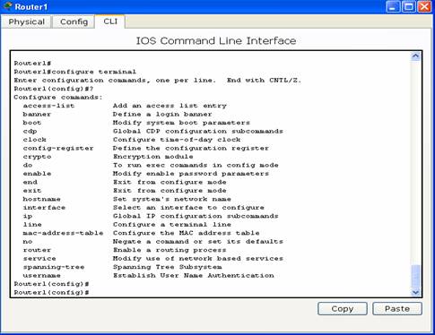Click the 'mac-address-table' command text
The width and height of the screenshot is (435, 335).
point(63,233)
